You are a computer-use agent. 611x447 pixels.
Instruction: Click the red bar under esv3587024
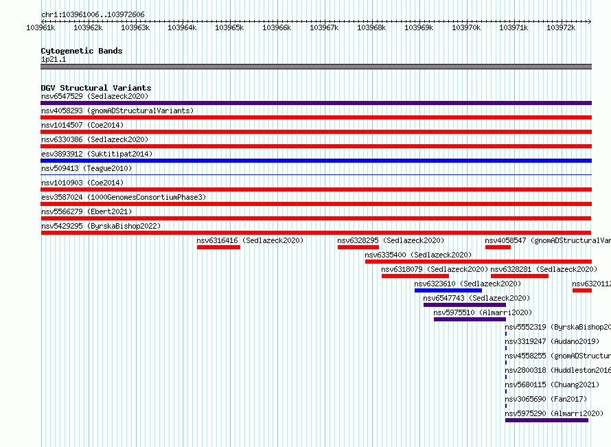316,204
